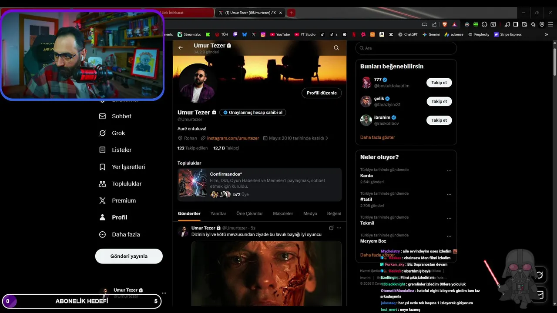Screen dimensions: 557x313
Task: Switch to the Gönderiler tab
Action: click(x=189, y=213)
